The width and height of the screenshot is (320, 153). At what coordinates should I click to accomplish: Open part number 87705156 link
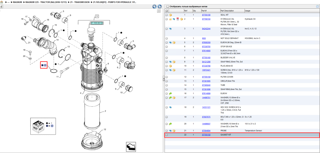(206, 15)
